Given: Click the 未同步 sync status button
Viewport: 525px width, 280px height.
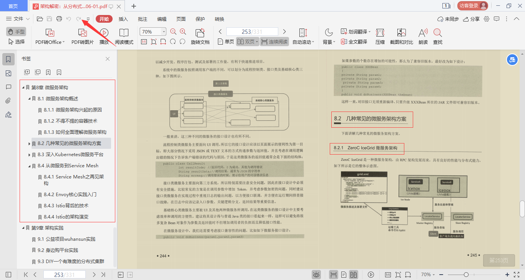Looking at the screenshot, I should coord(448,19).
